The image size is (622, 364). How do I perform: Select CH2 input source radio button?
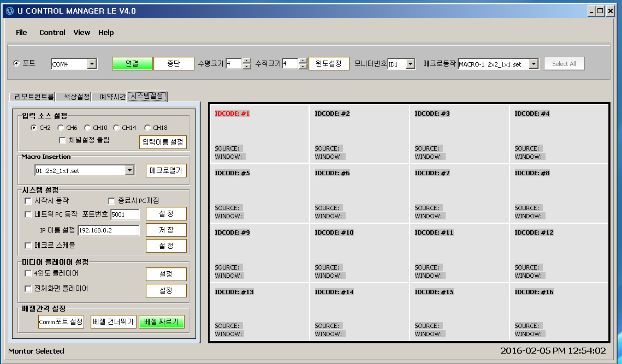tap(34, 128)
